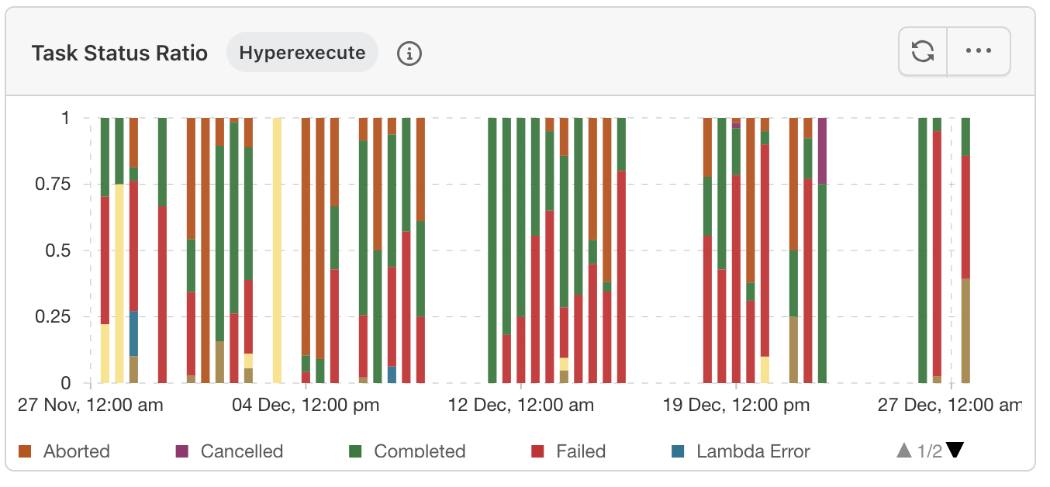Hide the Lambda Error series label
This screenshot has width=1050, height=487.
[x=753, y=451]
